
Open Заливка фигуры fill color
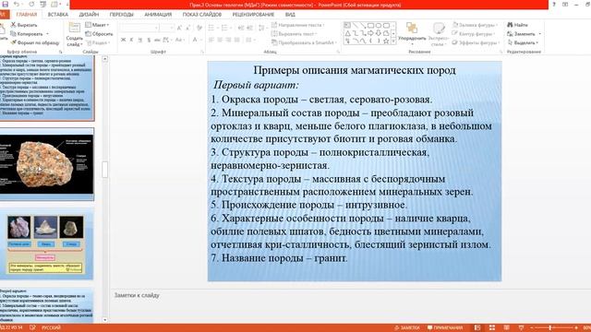(x=475, y=25)
